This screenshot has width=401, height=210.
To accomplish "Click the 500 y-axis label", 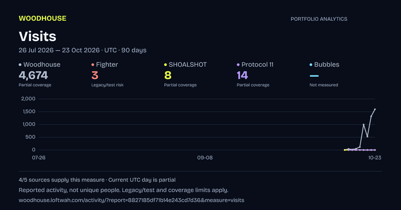I will coord(31,137).
